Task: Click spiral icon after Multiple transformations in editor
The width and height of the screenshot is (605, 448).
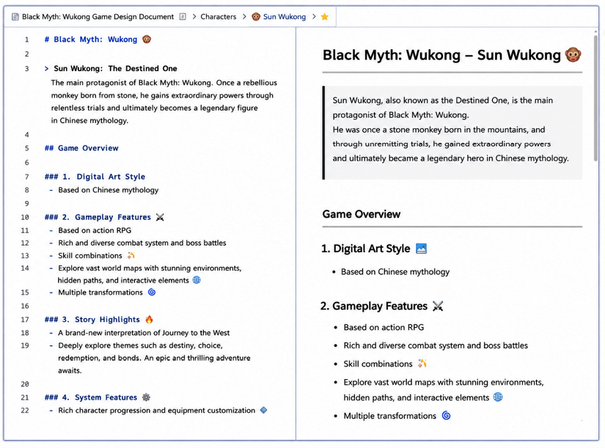Action: (152, 292)
